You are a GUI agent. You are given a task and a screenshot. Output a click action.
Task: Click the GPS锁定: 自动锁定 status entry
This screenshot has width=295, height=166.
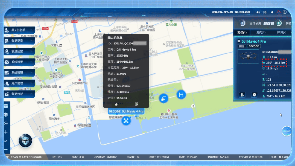coord(106,157)
